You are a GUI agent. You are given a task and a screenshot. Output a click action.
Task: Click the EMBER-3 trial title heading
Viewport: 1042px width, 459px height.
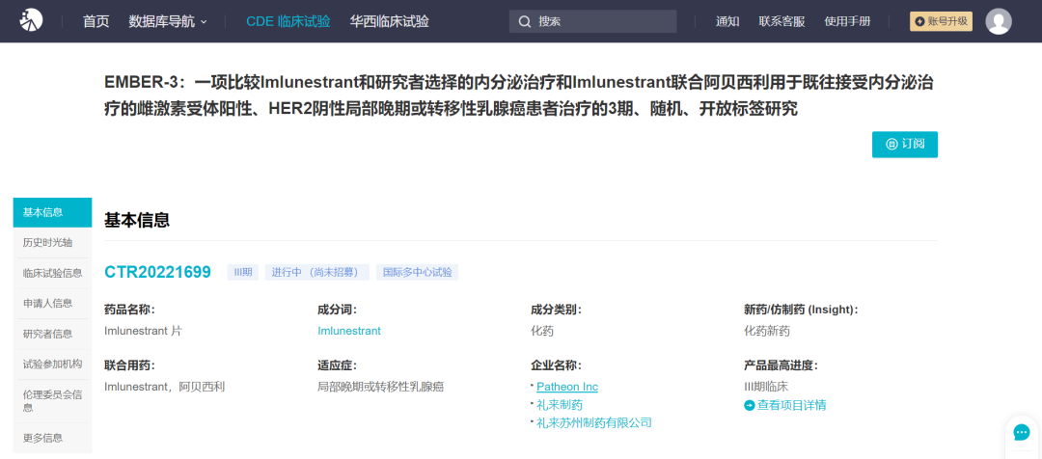tap(521, 95)
